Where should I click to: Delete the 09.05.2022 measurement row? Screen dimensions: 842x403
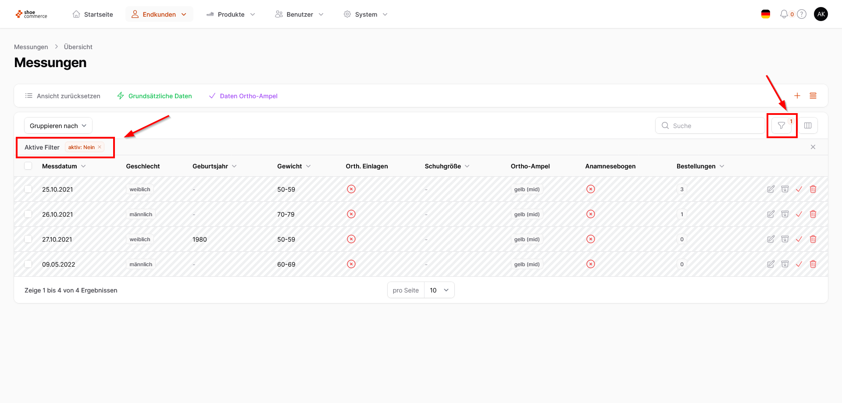coord(813,264)
